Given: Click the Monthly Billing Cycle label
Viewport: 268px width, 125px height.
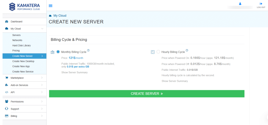Looking at the screenshot, I should pos(74,52).
